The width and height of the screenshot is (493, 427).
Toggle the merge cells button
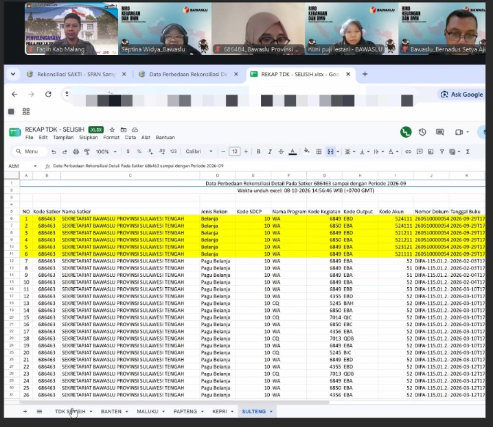point(330,151)
